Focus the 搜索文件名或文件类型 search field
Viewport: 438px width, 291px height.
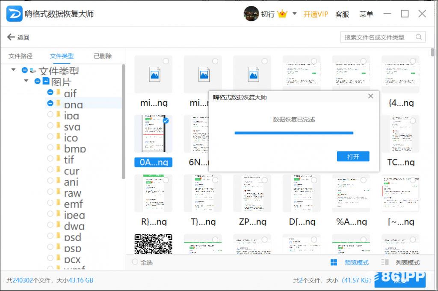383,37
